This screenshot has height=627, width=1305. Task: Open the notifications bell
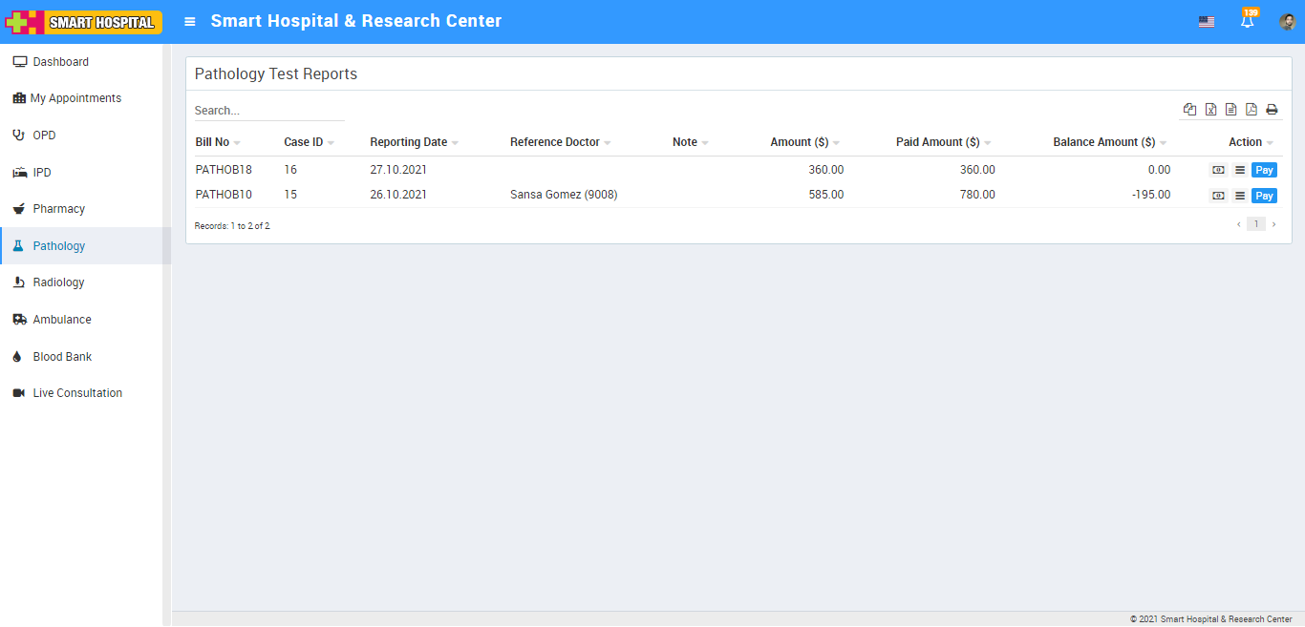(1247, 22)
